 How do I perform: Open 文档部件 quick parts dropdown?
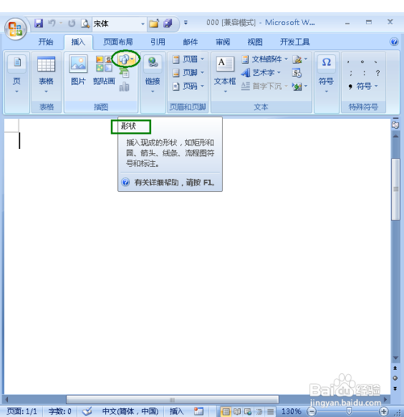coord(264,59)
